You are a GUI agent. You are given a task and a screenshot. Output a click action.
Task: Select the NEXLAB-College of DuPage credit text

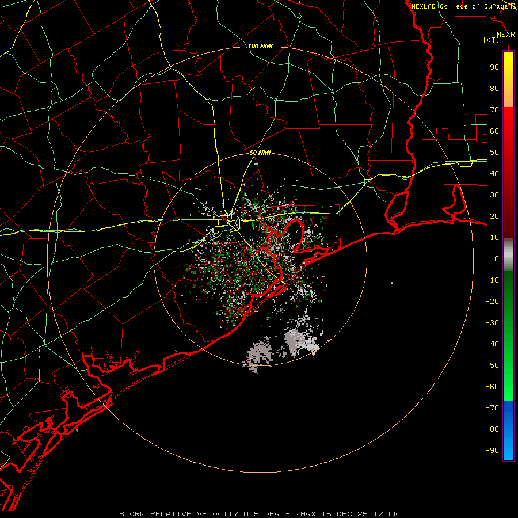pyautogui.click(x=460, y=6)
